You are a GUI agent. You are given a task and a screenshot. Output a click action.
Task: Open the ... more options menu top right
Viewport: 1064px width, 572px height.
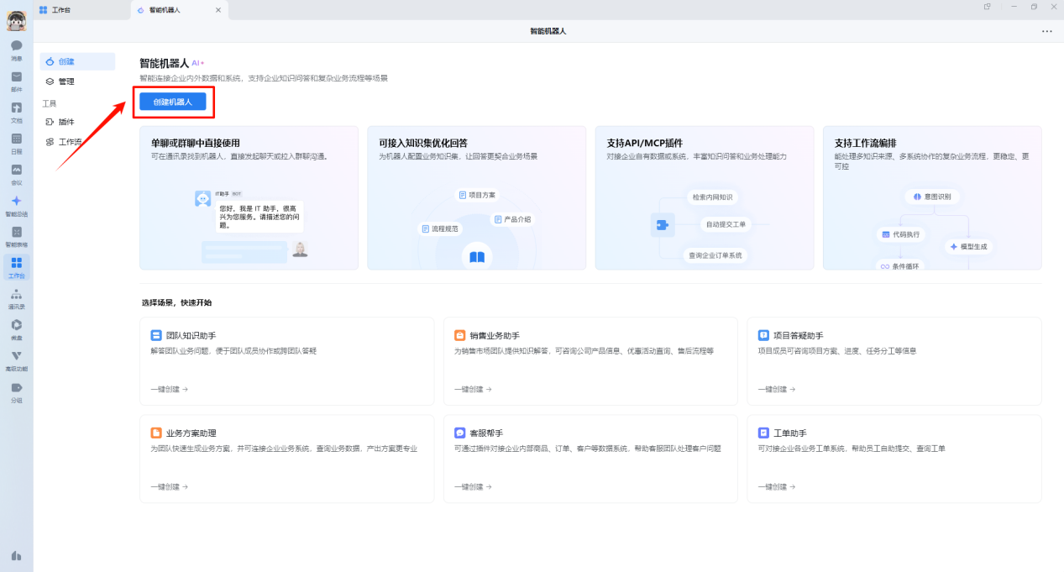[x=1046, y=30]
